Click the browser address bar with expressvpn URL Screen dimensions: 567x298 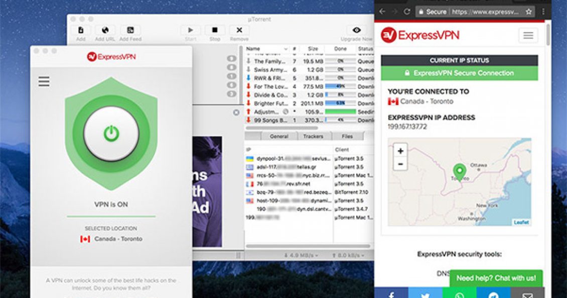coord(475,12)
